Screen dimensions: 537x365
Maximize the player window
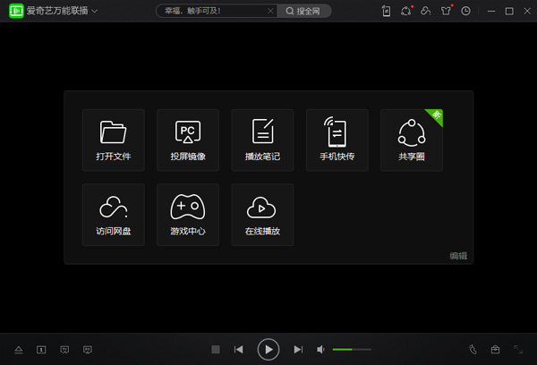click(x=509, y=11)
